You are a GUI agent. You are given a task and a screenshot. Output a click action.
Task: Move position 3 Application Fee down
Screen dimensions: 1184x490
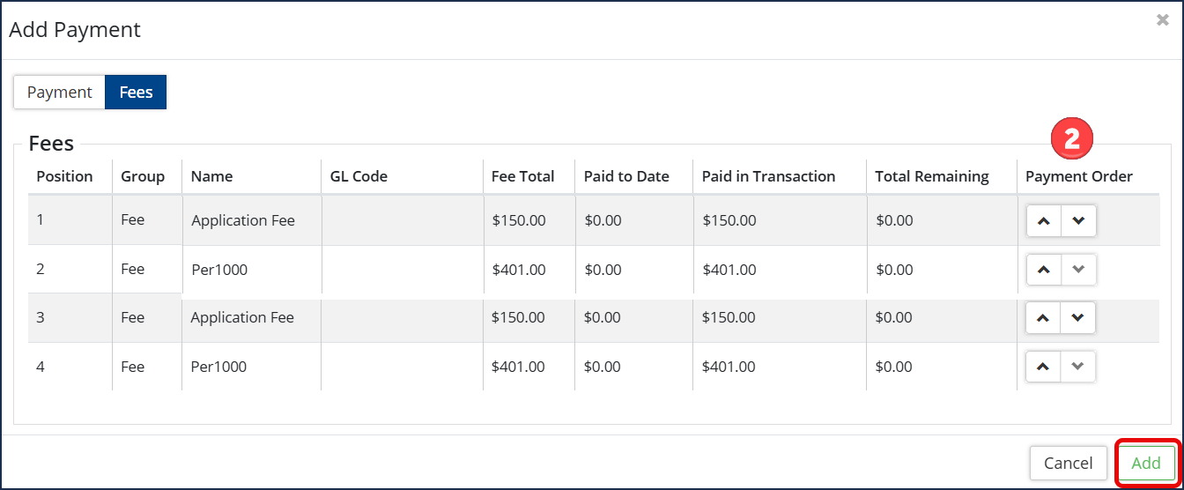click(x=1078, y=318)
